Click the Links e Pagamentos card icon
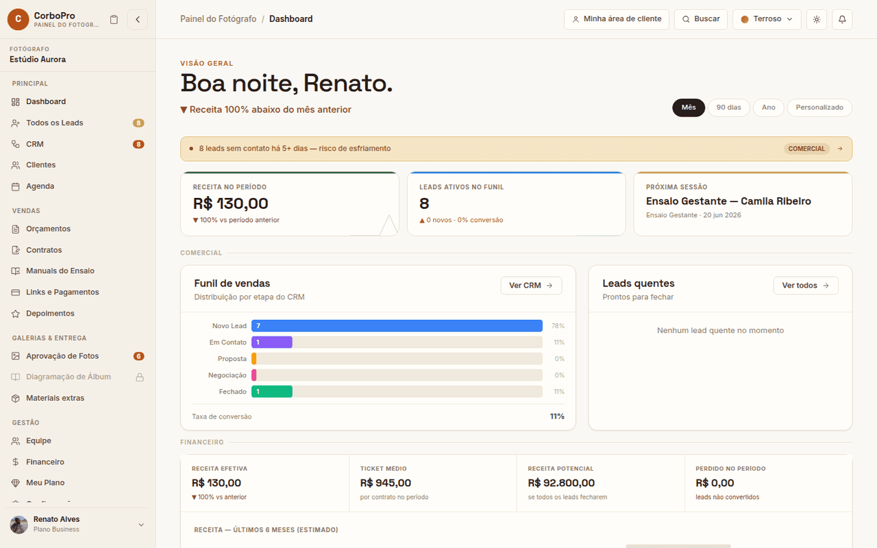The width and height of the screenshot is (877, 548). coord(16,292)
